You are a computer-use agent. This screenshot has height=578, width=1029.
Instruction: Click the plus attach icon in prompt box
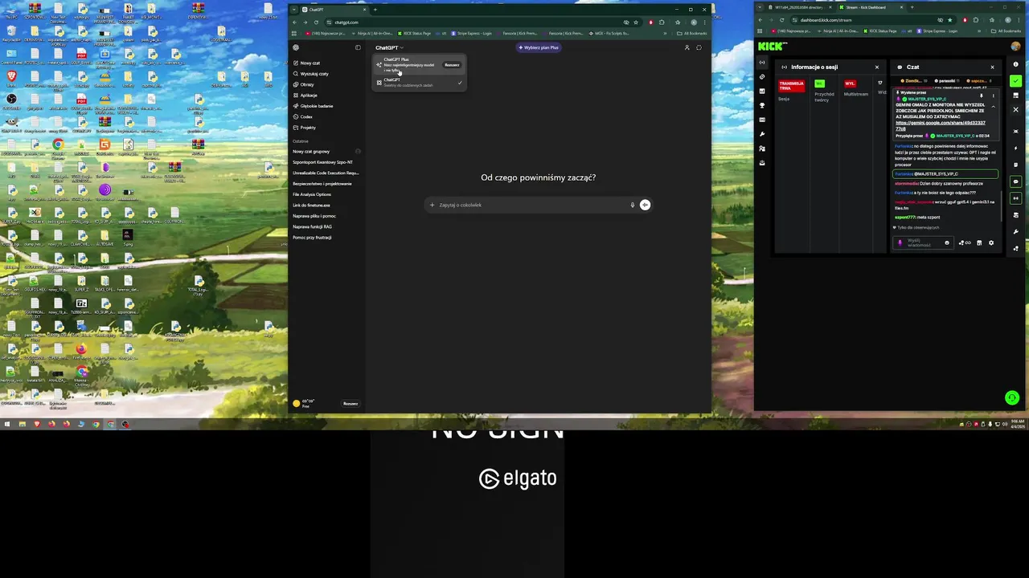click(x=432, y=205)
